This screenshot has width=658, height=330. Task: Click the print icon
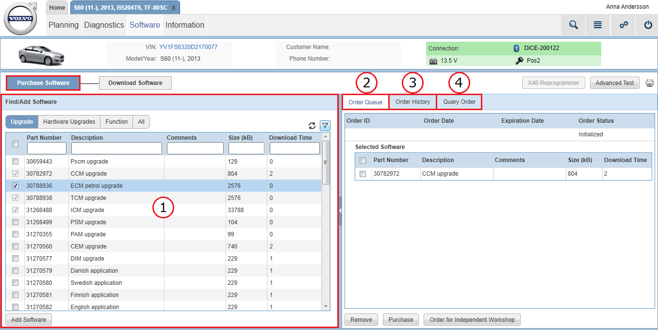click(649, 82)
